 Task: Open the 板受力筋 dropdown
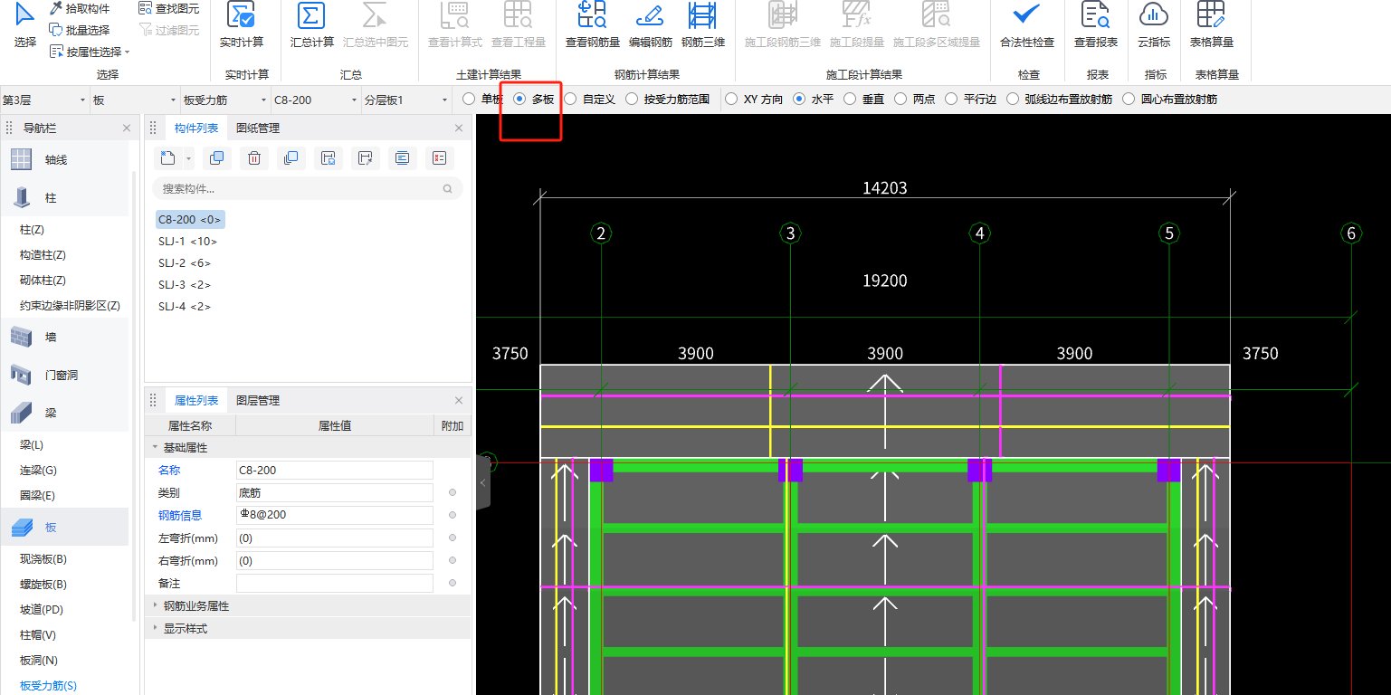point(225,100)
